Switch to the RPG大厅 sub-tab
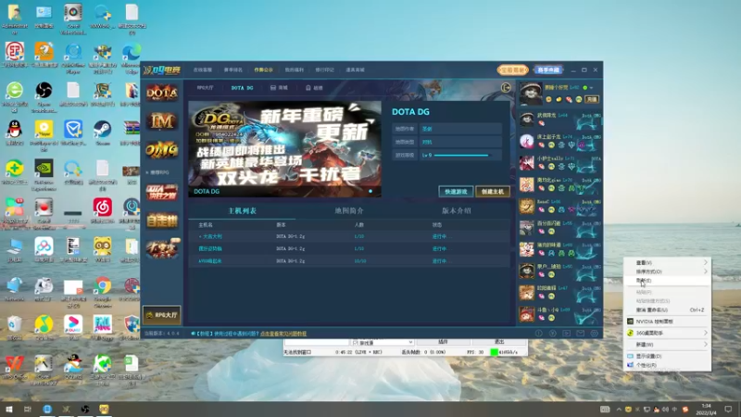The width and height of the screenshot is (741, 417). point(205,88)
